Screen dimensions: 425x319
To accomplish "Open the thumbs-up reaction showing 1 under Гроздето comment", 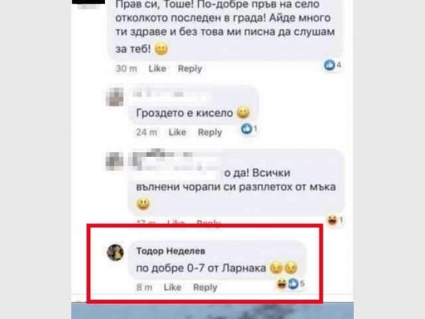I will 249,128.
